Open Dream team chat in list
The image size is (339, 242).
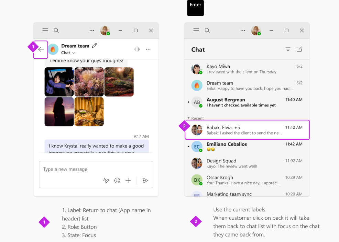(x=247, y=85)
